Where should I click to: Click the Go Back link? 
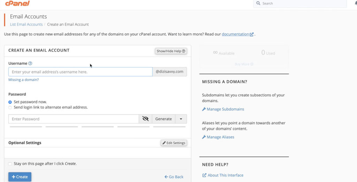pos(174,177)
